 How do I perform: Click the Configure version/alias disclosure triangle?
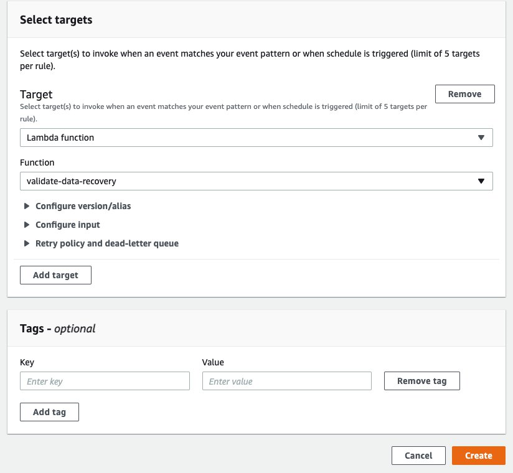(27, 206)
